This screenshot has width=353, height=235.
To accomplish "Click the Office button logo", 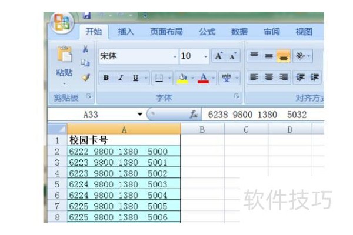I will (62, 23).
